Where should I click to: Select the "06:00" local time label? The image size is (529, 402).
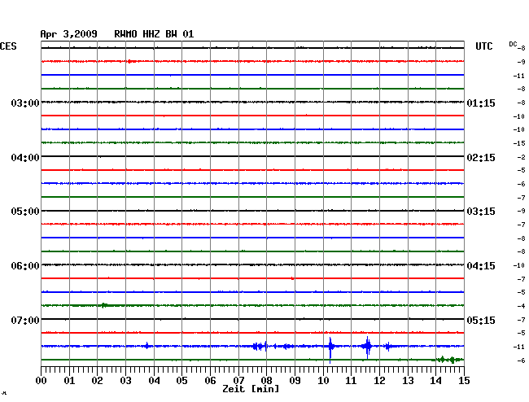[25, 266]
